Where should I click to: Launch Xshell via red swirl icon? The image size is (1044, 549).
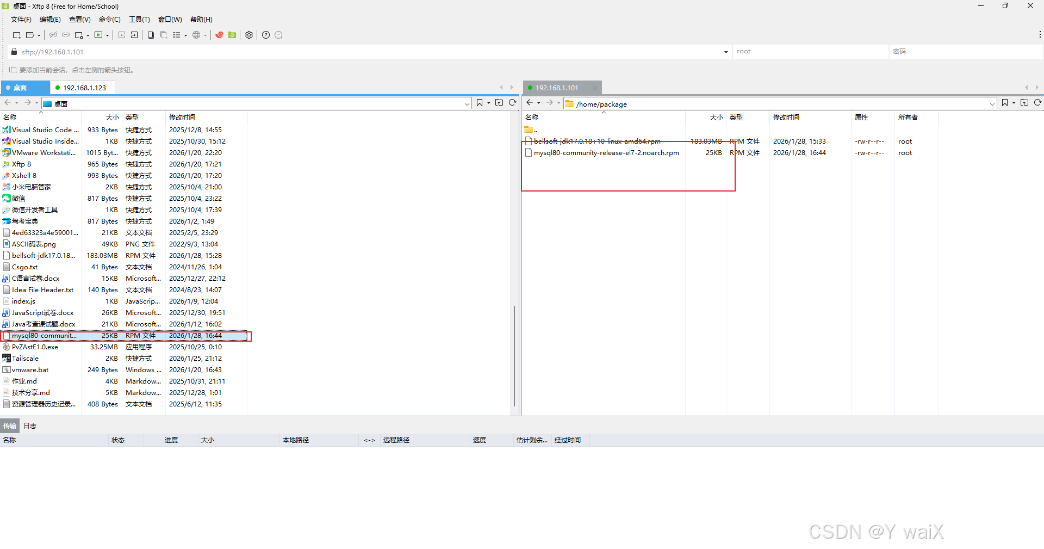point(220,35)
